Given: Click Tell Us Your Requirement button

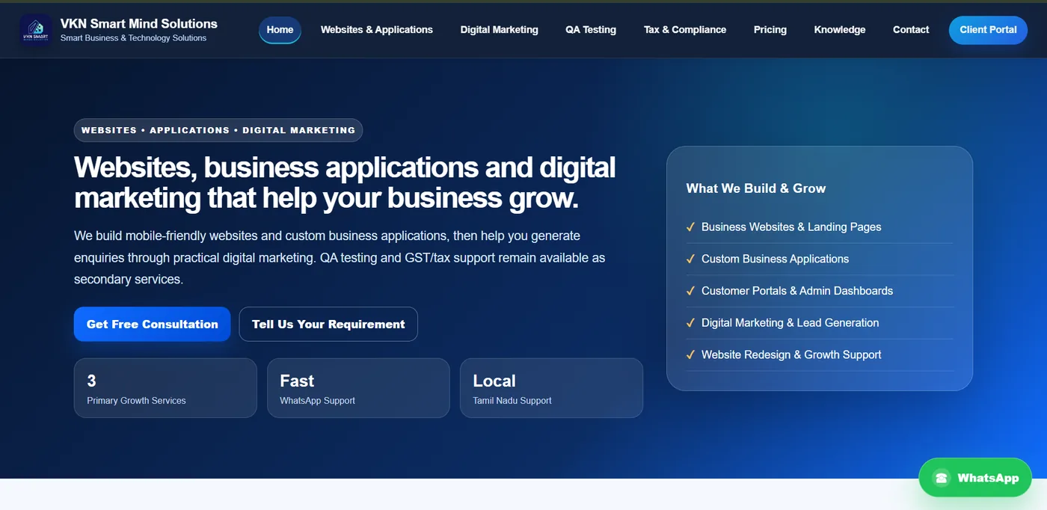Looking at the screenshot, I should click(x=328, y=324).
